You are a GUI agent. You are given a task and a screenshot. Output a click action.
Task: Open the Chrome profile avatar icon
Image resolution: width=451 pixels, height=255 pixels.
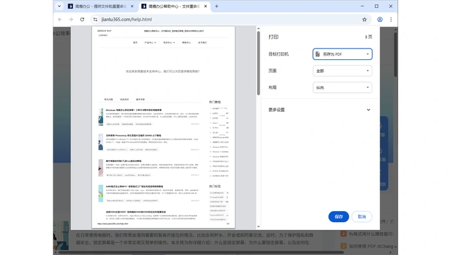pos(379,19)
